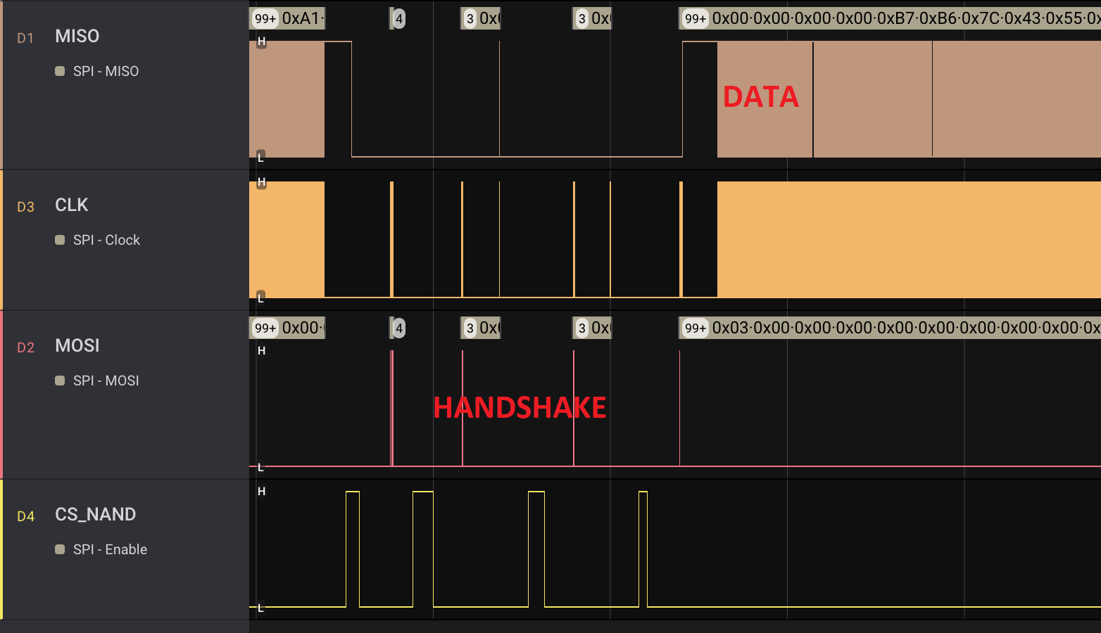Click the square marker beside SPI - MOSI
Viewport: 1101px width, 633px height.
(60, 381)
